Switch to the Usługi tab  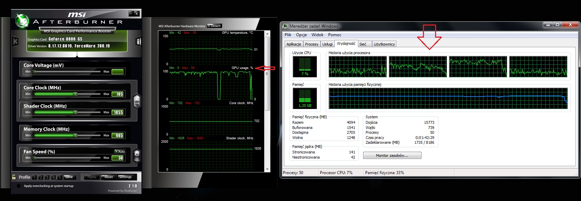tap(328, 44)
